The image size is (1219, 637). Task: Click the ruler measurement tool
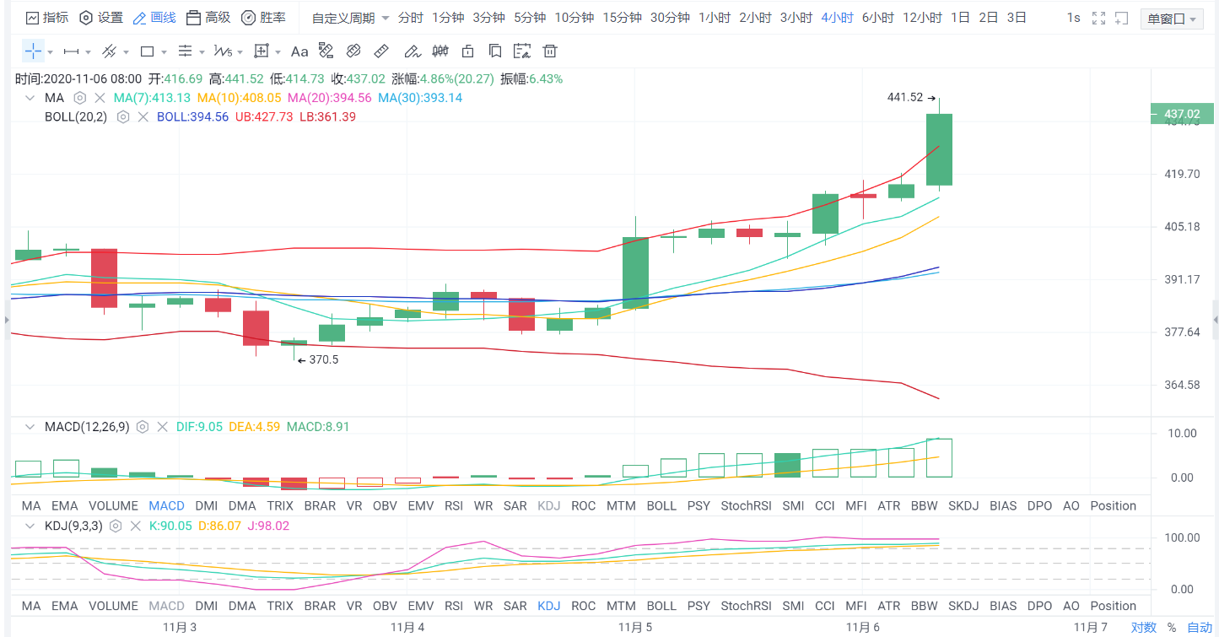tap(381, 51)
